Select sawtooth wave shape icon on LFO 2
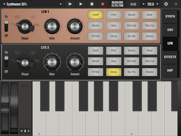This screenshot has height=136, width=181. click(33, 53)
